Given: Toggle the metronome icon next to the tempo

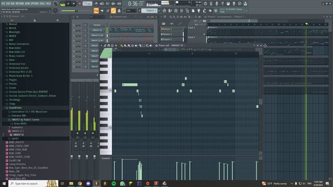Looking at the screenshot, I should [96, 4].
